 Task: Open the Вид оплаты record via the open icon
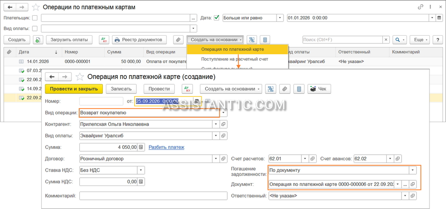[x=223, y=136]
